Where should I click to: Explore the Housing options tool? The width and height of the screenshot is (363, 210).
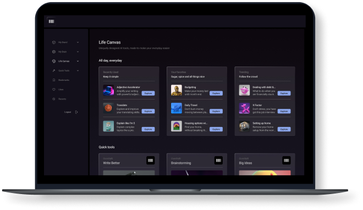click(216, 129)
